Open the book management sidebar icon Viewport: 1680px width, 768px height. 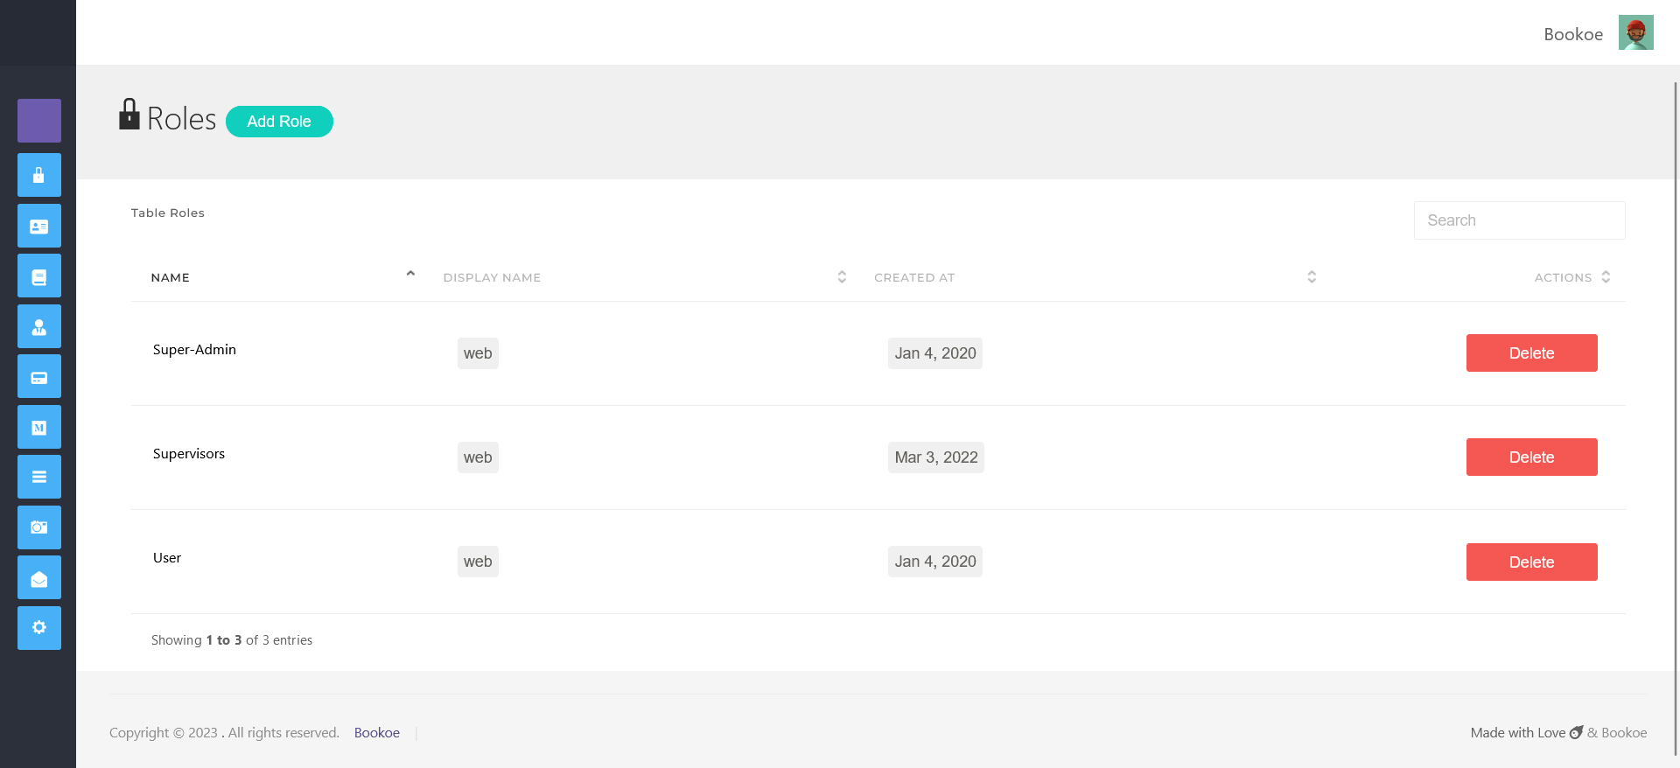pos(38,276)
